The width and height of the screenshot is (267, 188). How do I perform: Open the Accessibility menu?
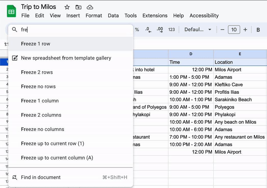pyautogui.click(x=204, y=16)
